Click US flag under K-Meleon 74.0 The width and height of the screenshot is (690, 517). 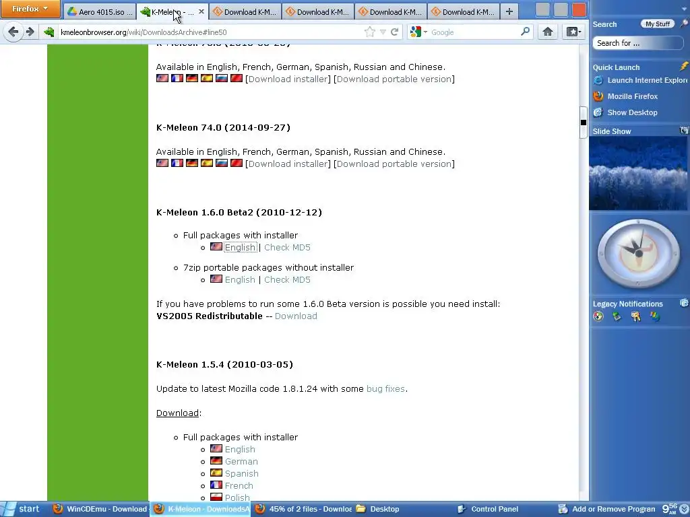tap(162, 163)
